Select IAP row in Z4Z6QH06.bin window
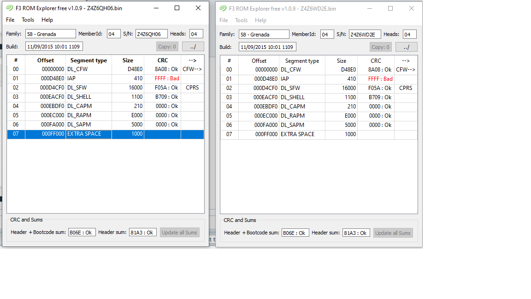The width and height of the screenshot is (531, 299). coord(105,78)
